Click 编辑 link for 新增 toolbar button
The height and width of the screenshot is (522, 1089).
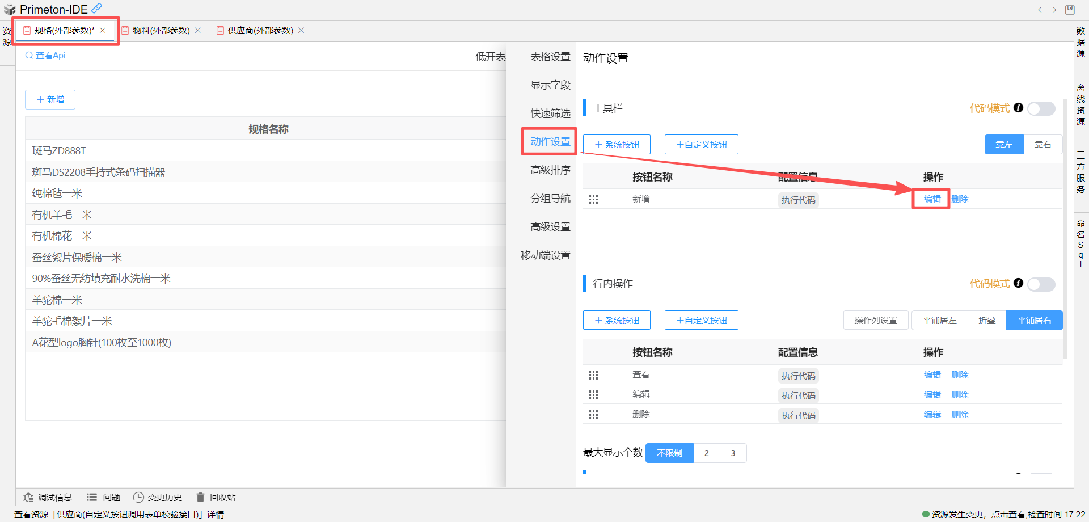tap(932, 199)
